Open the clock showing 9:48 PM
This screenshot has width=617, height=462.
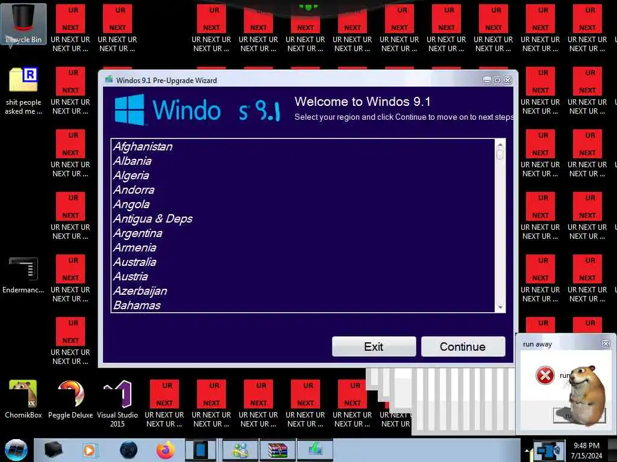(x=586, y=451)
